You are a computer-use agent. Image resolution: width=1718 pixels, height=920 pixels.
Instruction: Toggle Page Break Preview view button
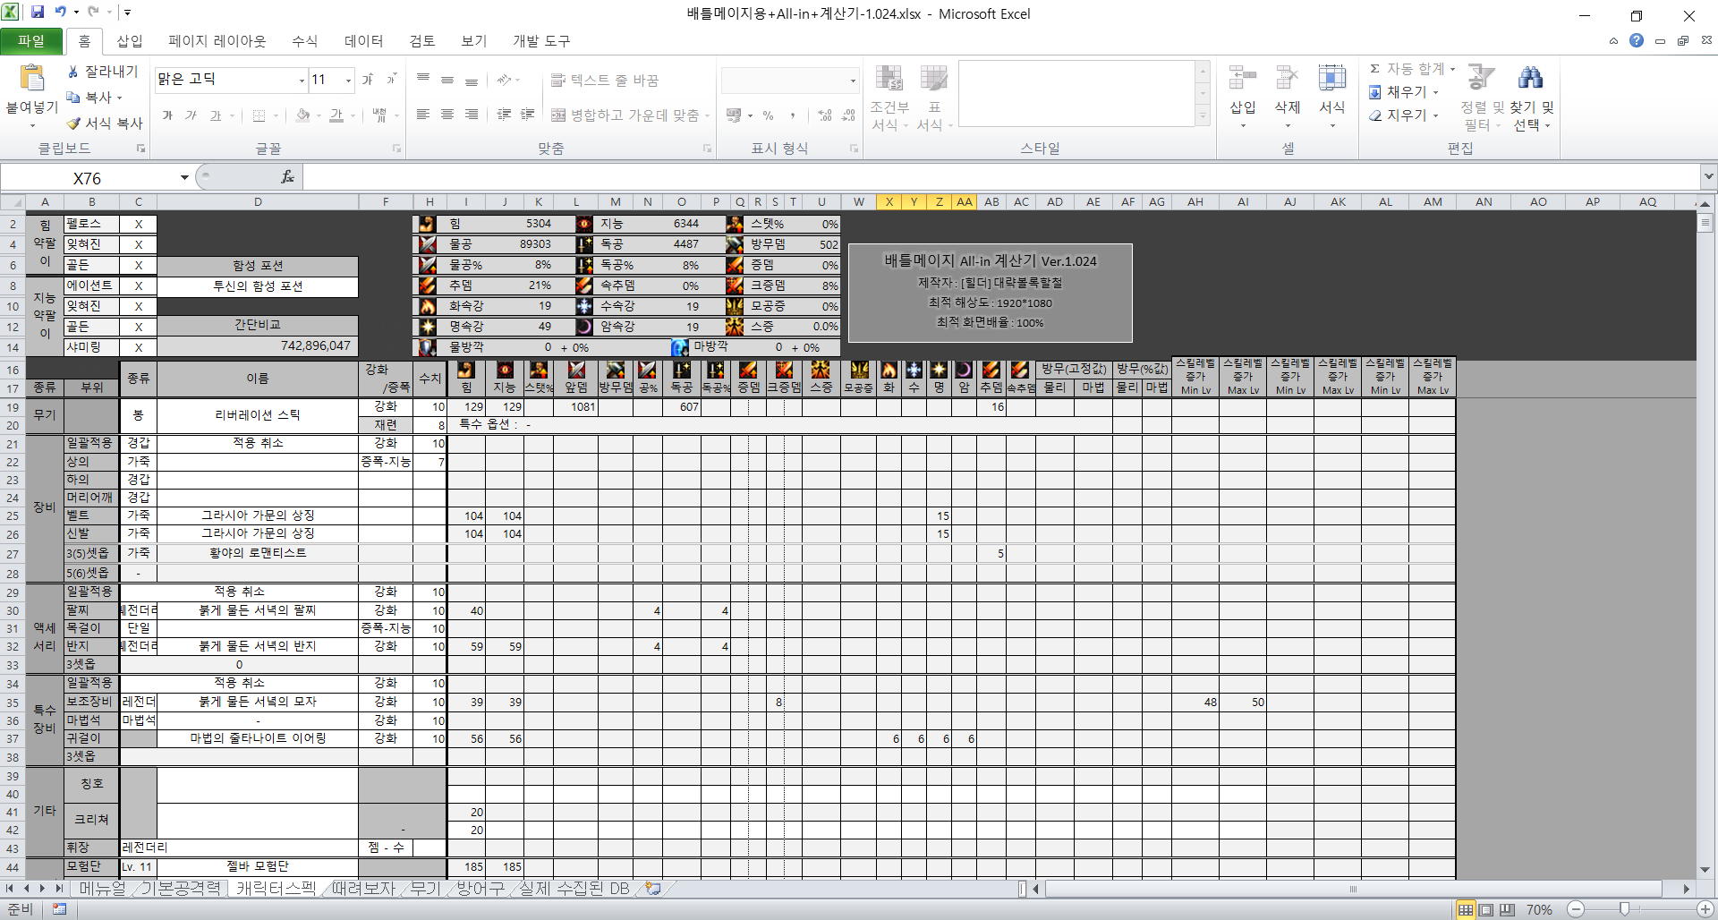[x=1508, y=909]
